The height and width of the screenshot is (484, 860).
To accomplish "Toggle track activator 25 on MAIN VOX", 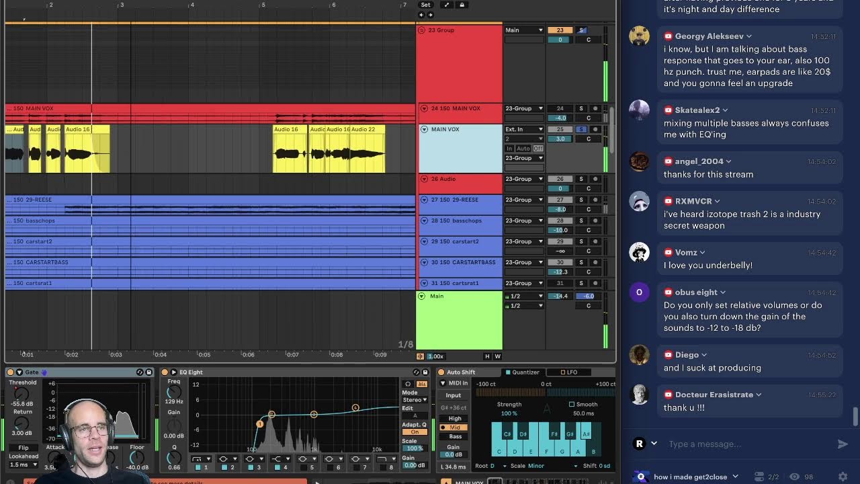I will 560,129.
